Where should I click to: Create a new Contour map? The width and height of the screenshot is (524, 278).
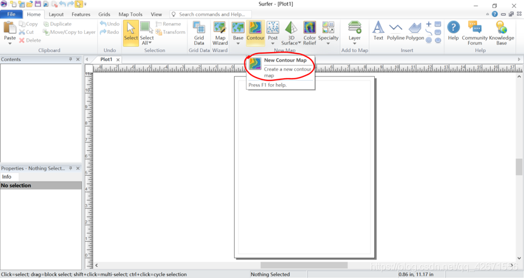click(255, 32)
